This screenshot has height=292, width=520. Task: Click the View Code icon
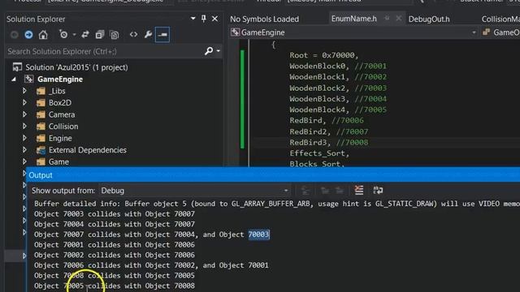(x=133, y=34)
